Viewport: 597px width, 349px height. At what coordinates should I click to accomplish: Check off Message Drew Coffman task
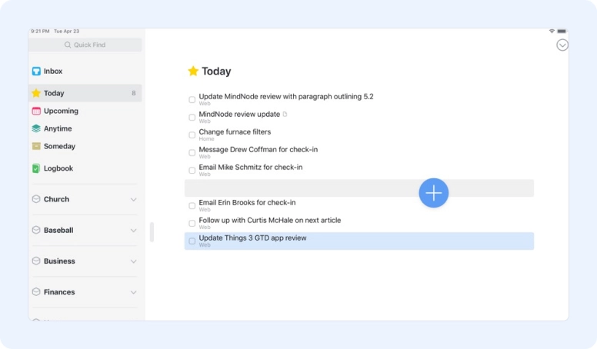pos(192,153)
